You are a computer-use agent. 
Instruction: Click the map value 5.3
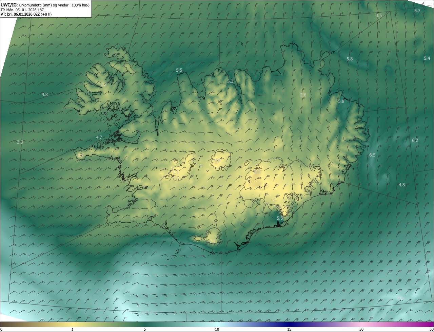pos(230,81)
